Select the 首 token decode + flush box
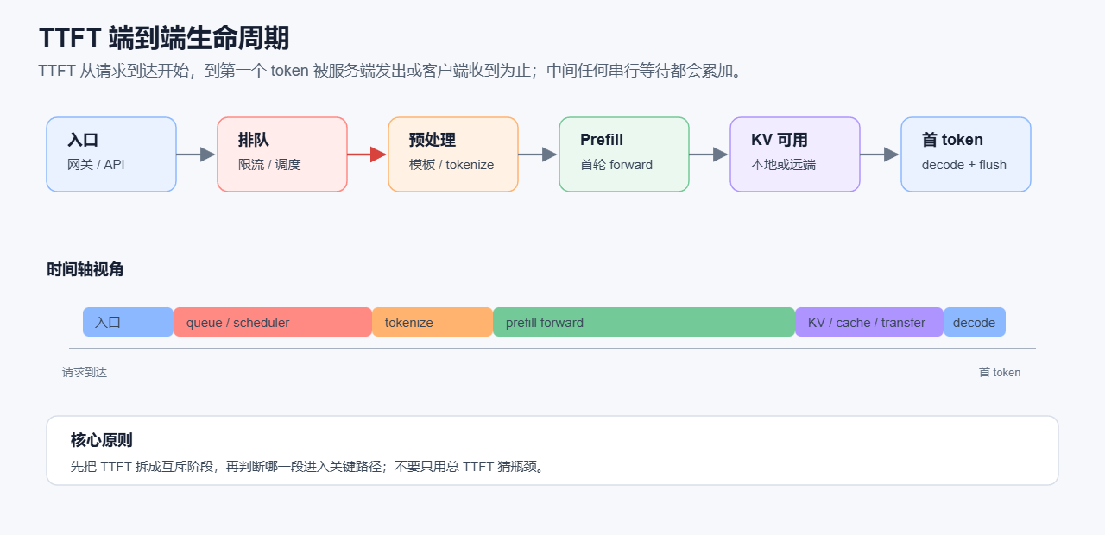The width and height of the screenshot is (1105, 535). [x=966, y=154]
